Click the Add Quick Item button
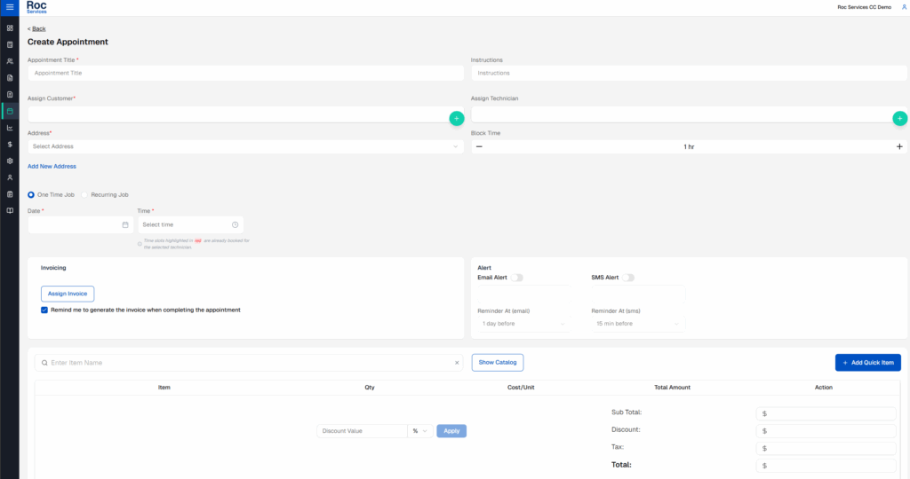Image resolution: width=910 pixels, height=479 pixels. (867, 363)
